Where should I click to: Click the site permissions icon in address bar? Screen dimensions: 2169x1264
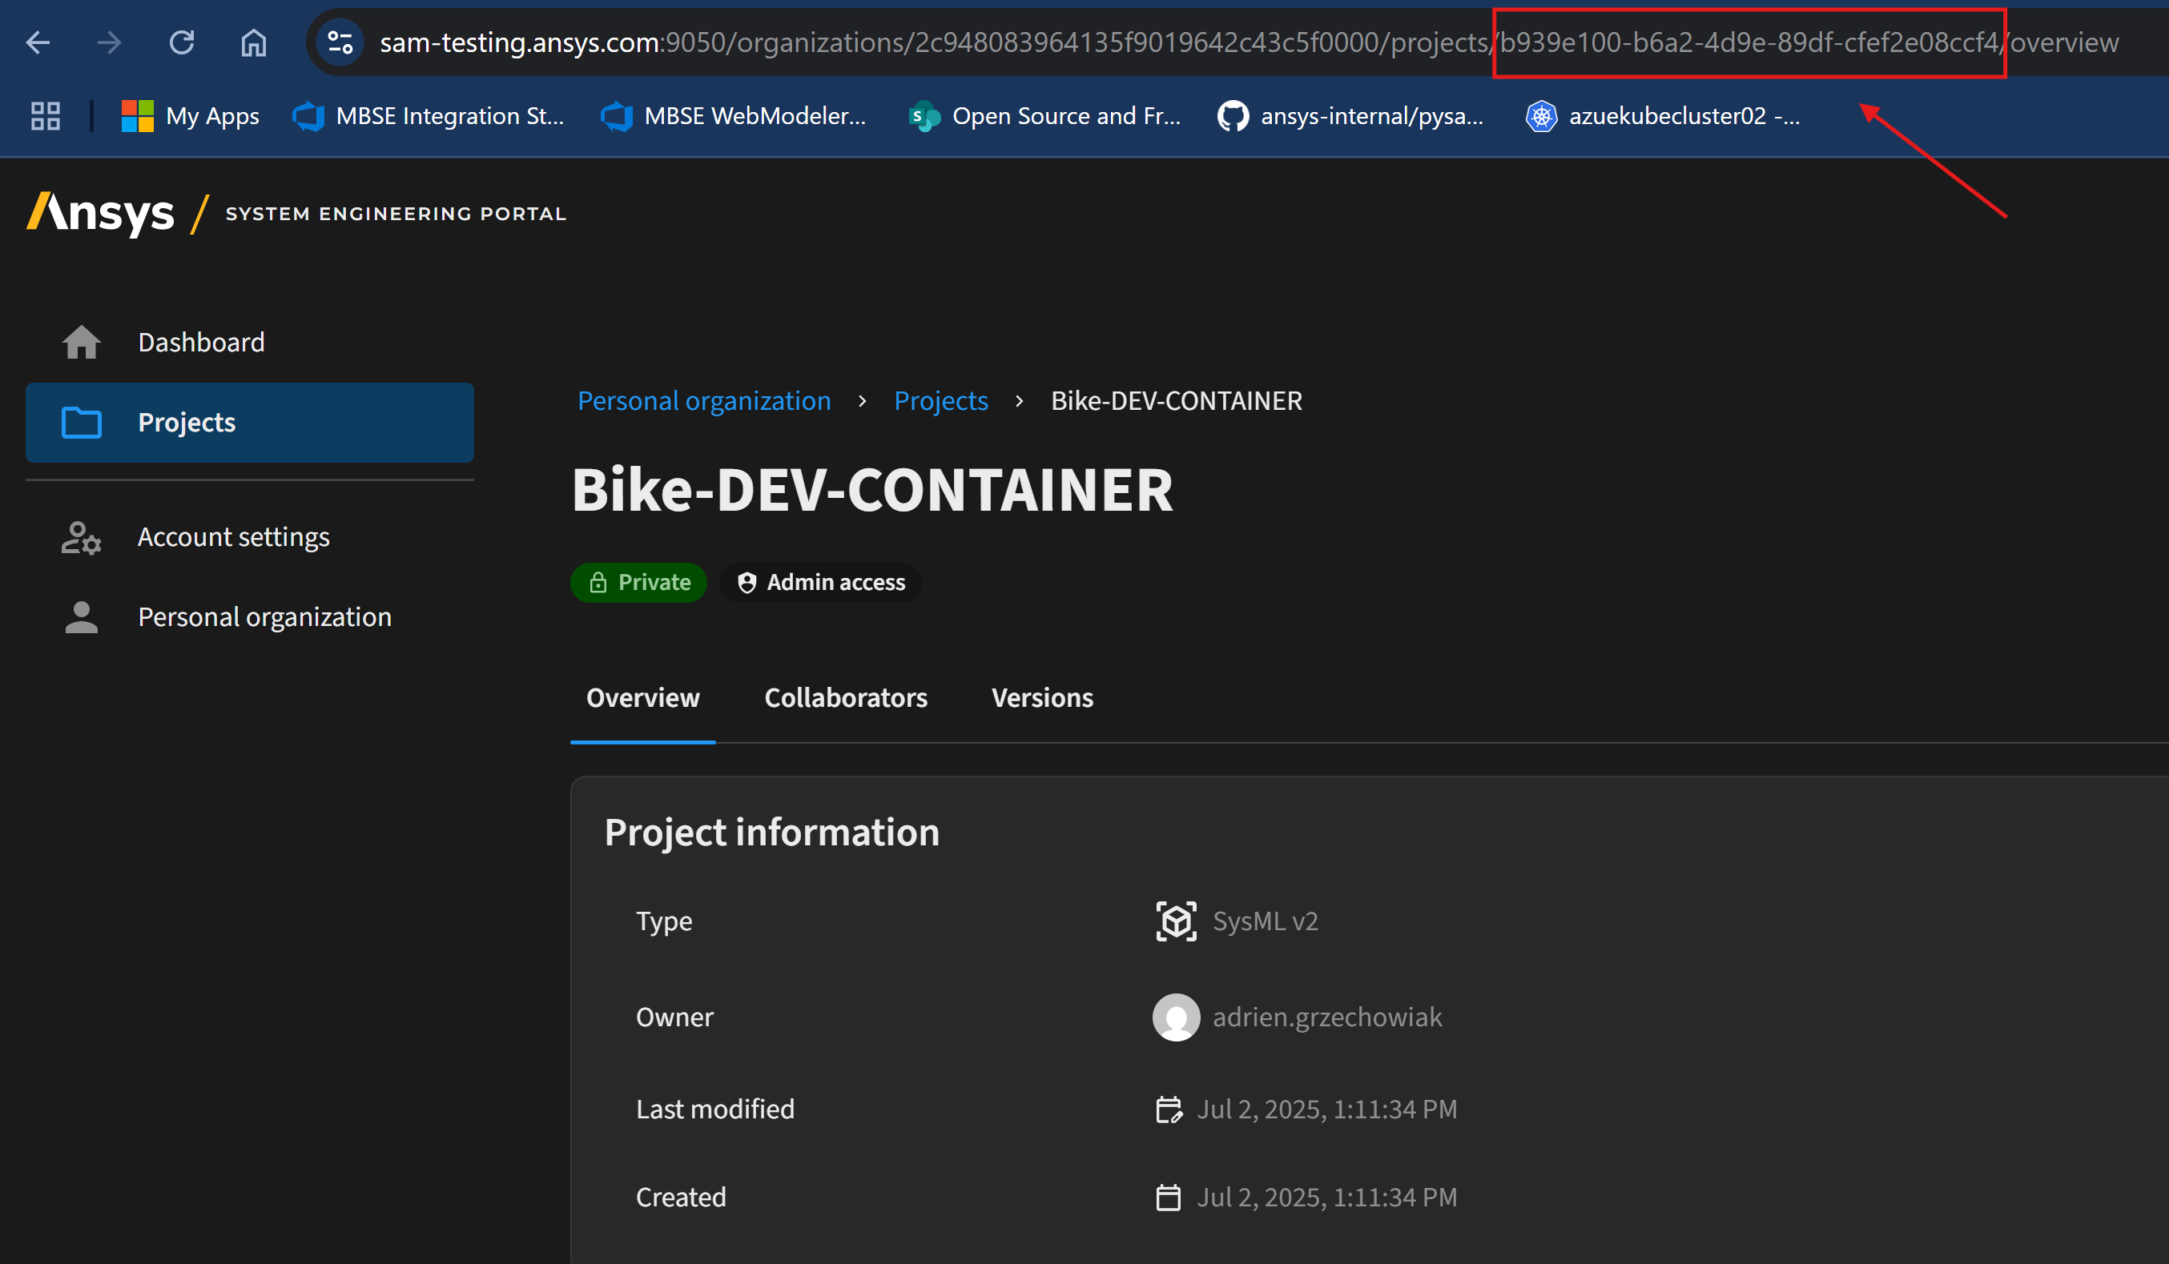click(x=340, y=42)
